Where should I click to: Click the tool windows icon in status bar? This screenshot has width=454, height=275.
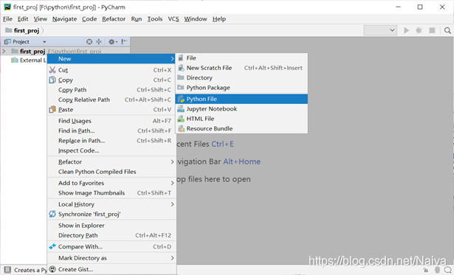click(x=7, y=270)
